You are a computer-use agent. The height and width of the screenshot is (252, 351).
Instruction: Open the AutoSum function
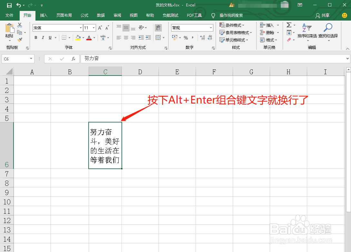pyautogui.click(x=289, y=25)
